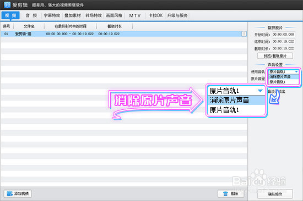
Task: Click the 确认修改 button
Action: click(x=275, y=194)
